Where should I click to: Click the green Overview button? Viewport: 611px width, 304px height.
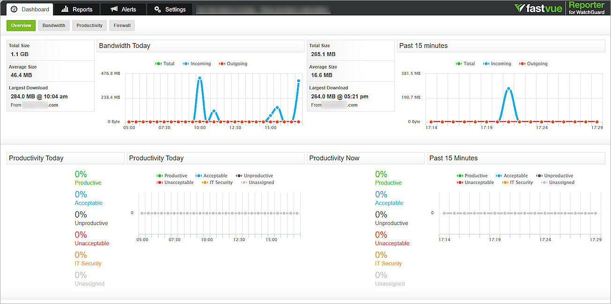click(21, 25)
